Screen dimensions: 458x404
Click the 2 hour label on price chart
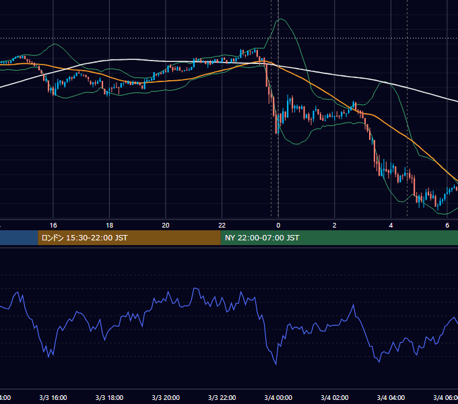[x=335, y=226]
